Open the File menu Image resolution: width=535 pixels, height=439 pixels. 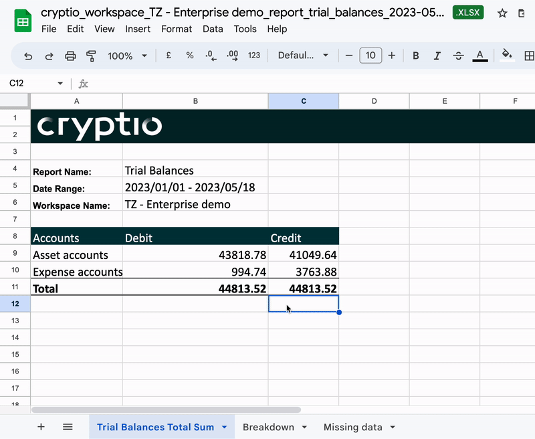[49, 29]
